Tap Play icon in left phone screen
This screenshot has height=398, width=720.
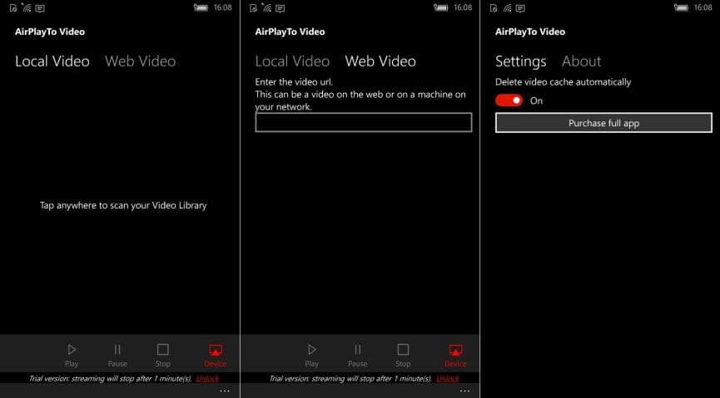coord(72,350)
